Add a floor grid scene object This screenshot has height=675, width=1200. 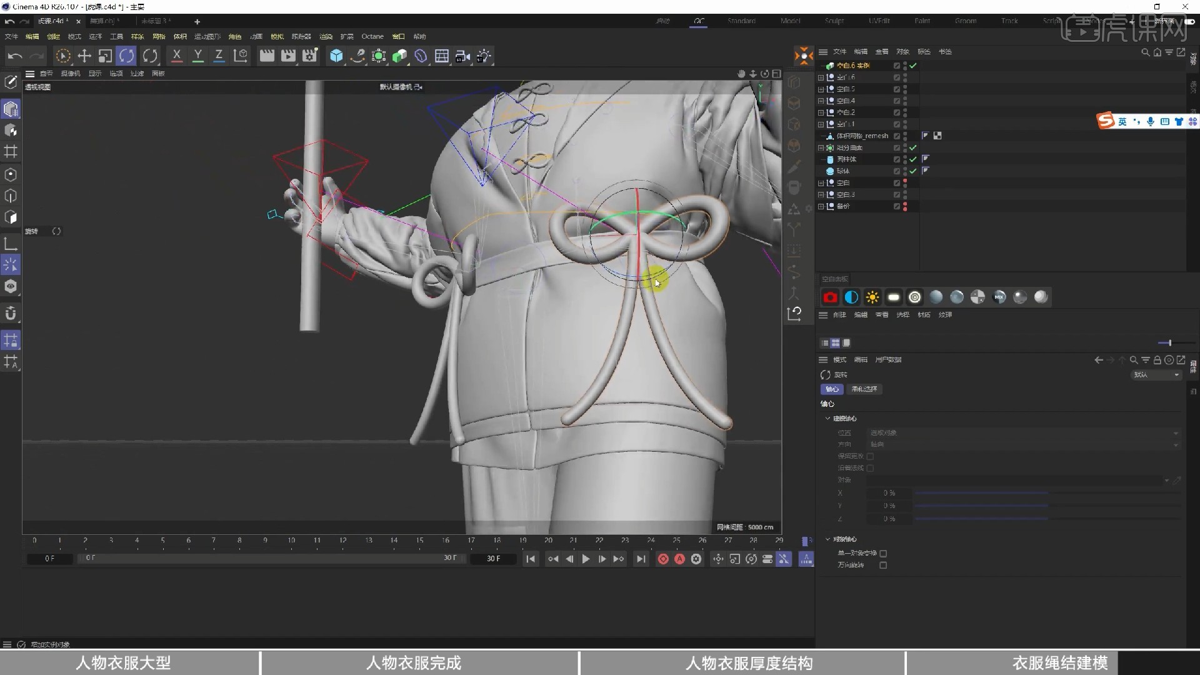tap(442, 56)
